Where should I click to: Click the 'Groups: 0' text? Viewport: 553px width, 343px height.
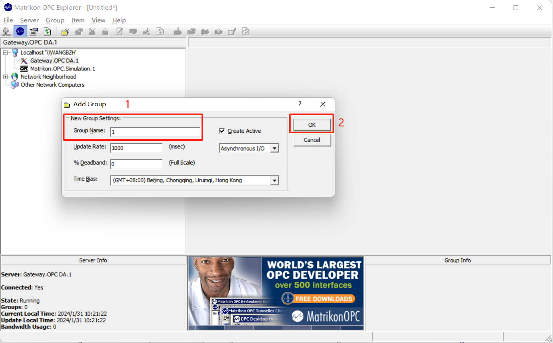click(x=14, y=307)
